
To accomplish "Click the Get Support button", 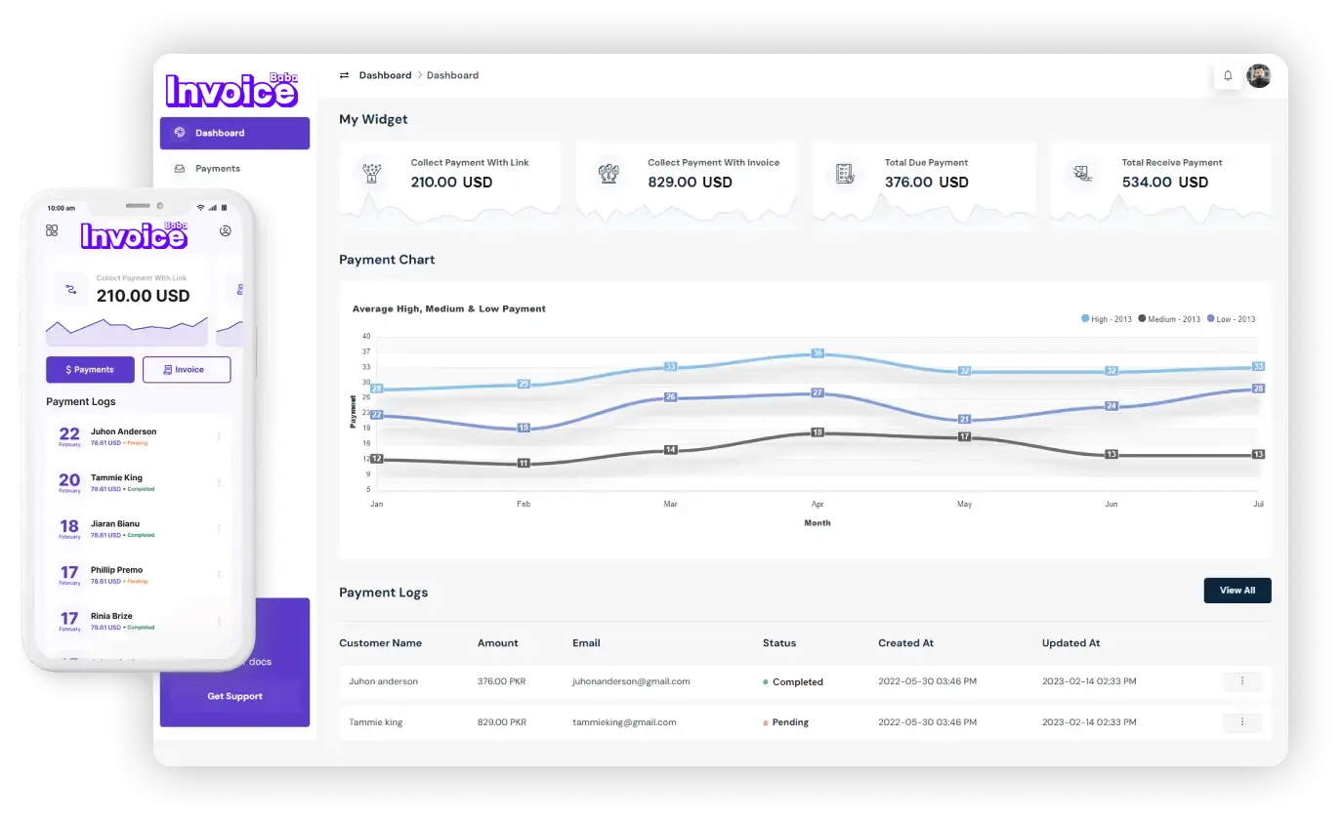I will coord(234,696).
